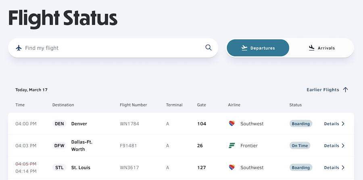This screenshot has width=363, height=180.
Task: Switch to the Departures tab
Action: 258,48
